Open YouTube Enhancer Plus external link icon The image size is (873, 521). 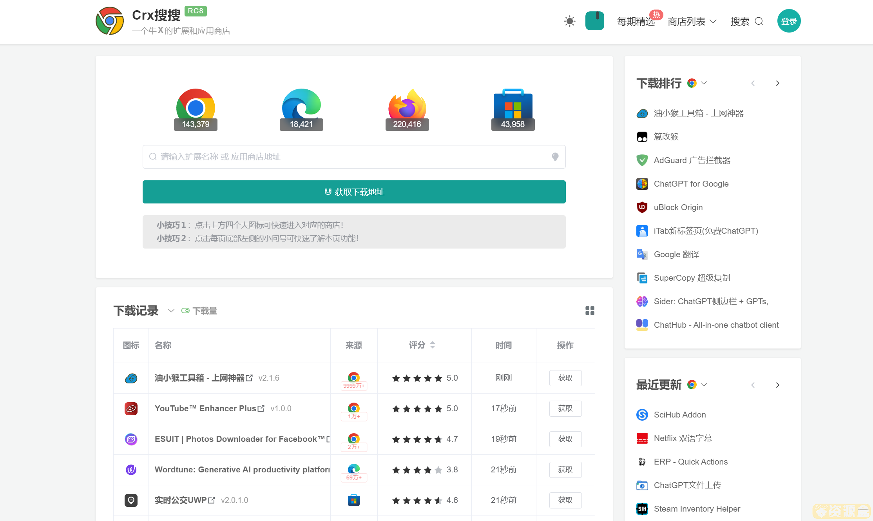coord(261,408)
